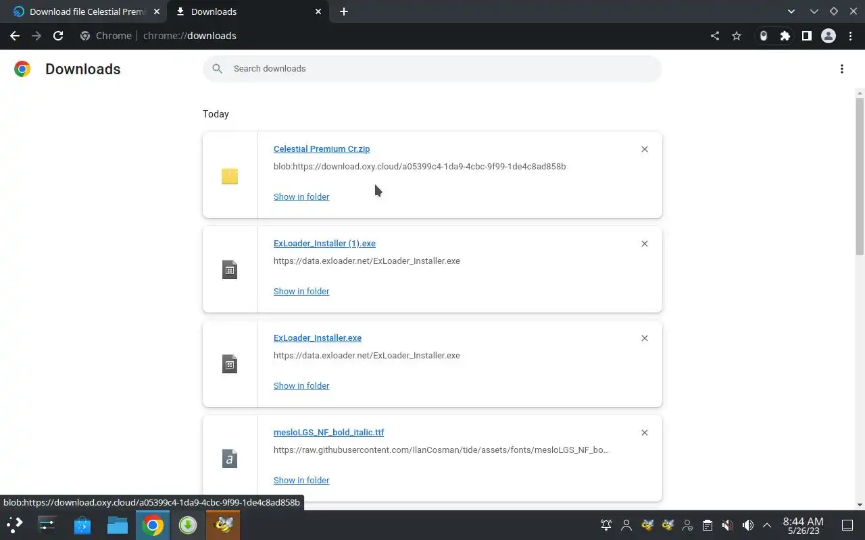
Task: Expand hidden system tray icons arrow
Action: (x=767, y=524)
